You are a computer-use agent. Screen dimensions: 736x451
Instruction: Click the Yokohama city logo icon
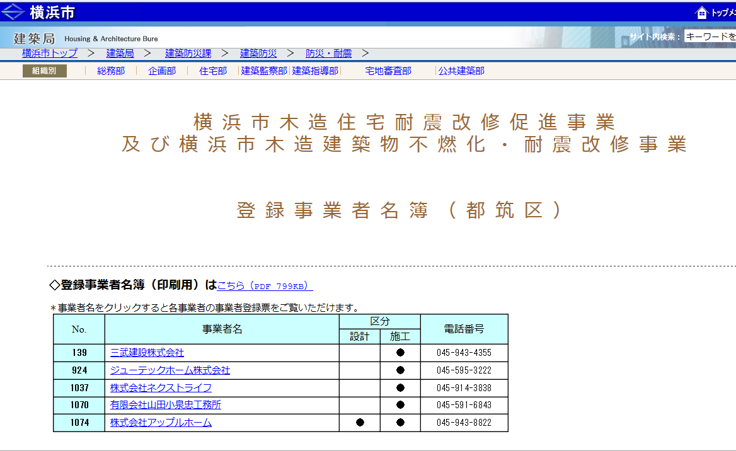point(13,12)
